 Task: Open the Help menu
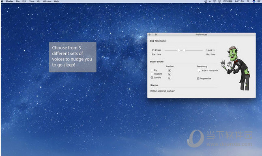coord(56,1)
